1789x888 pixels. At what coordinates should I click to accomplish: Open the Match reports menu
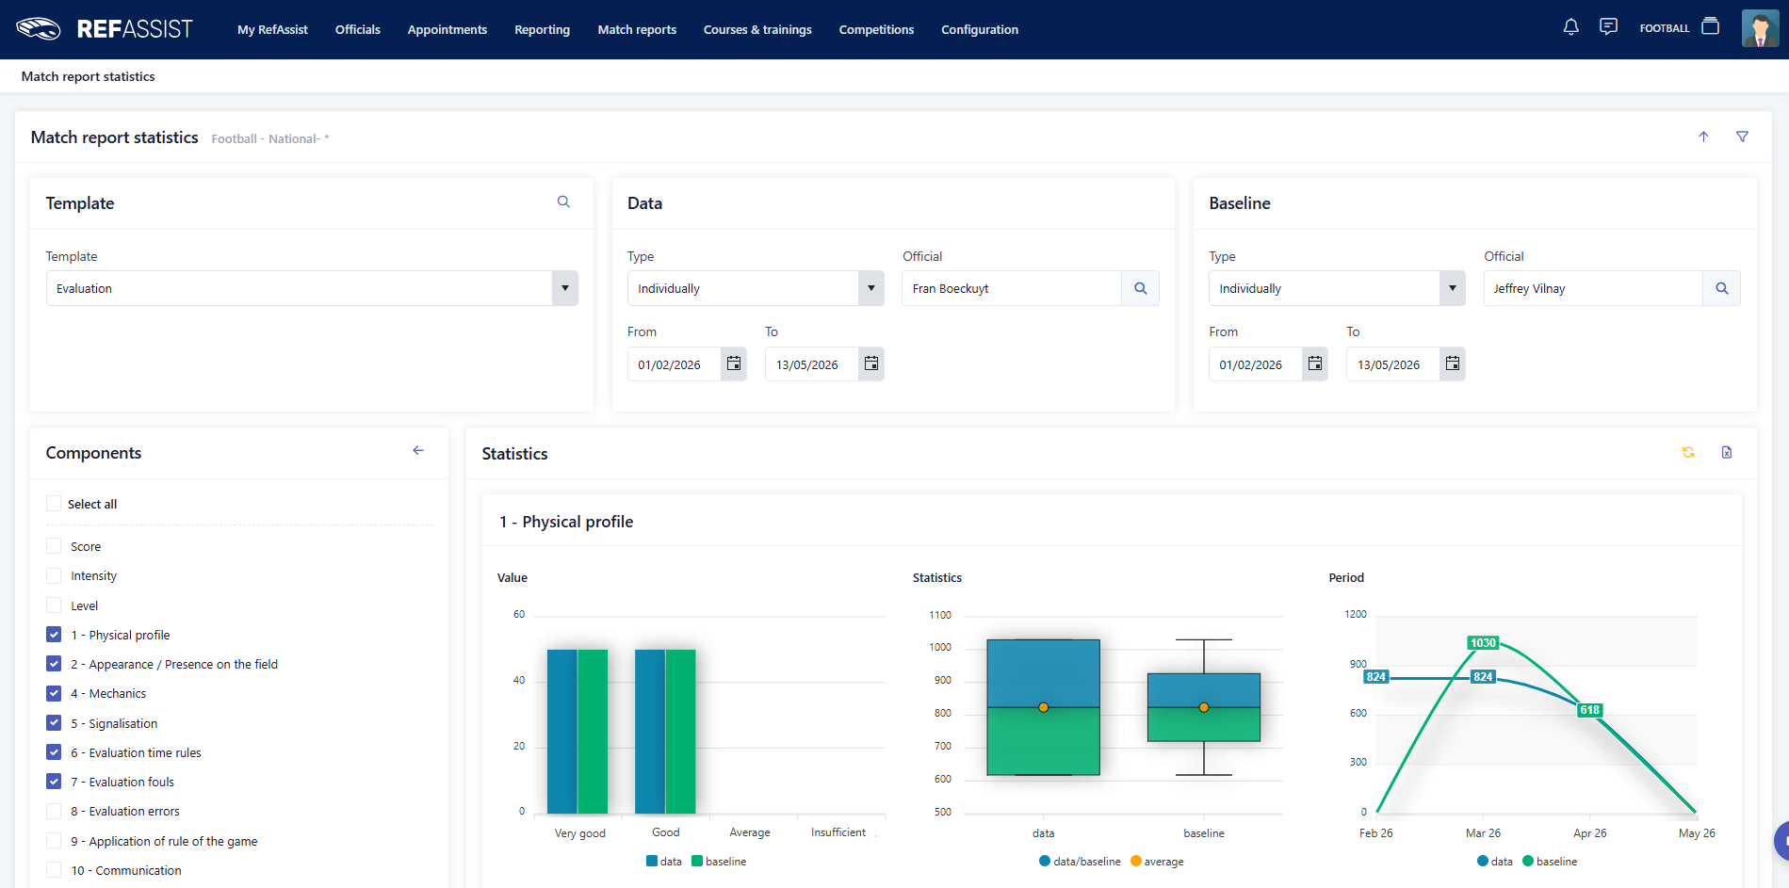(637, 29)
